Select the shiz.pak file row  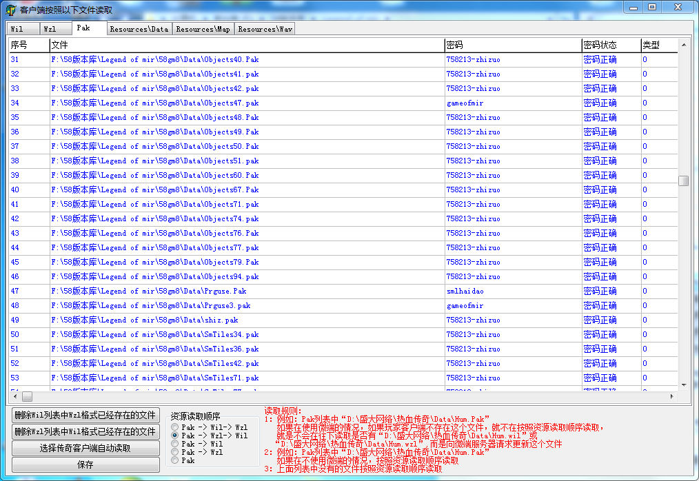pos(343,320)
